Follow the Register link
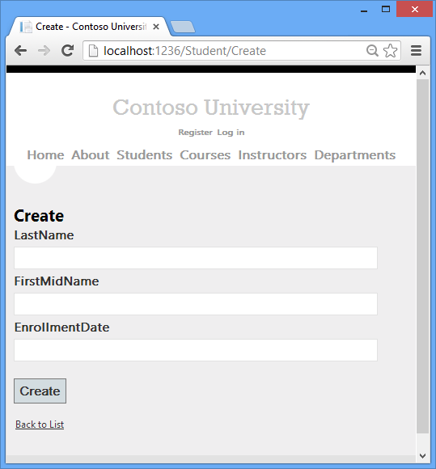 (196, 132)
